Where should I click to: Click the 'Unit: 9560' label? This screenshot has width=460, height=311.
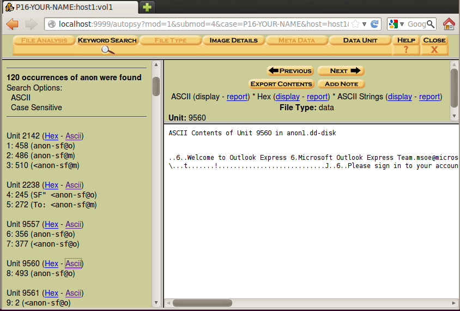click(x=187, y=118)
